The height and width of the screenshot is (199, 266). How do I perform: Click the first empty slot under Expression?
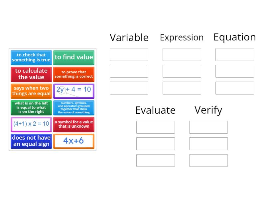(x=182, y=54)
